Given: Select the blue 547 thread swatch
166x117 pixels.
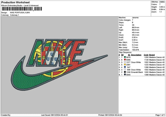Looking at the screenshot, I should click(125, 67).
